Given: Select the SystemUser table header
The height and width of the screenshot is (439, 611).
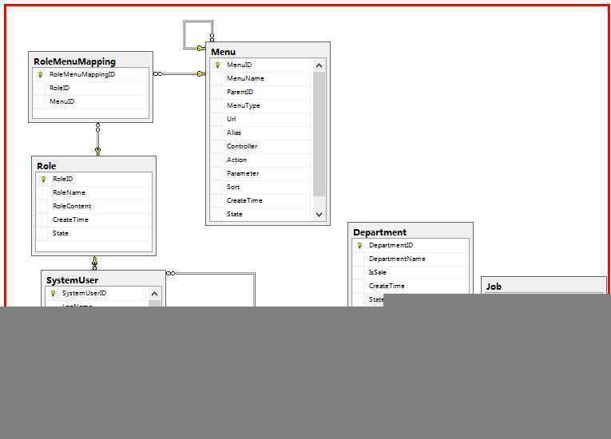Looking at the screenshot, I should 103,279.
